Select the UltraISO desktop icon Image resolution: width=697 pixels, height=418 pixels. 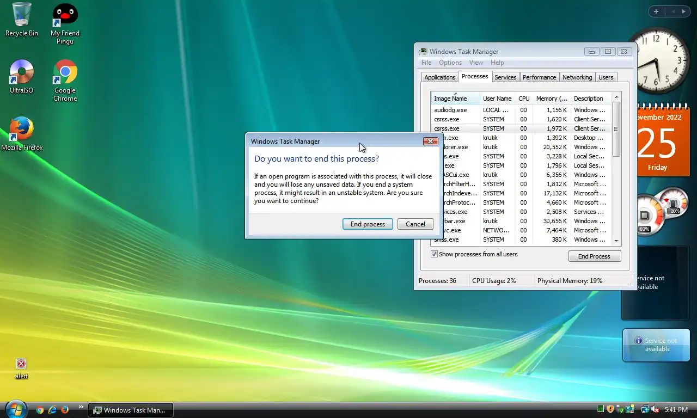point(22,77)
